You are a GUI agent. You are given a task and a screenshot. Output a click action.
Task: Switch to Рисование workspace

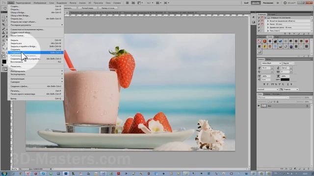click(268, 3)
